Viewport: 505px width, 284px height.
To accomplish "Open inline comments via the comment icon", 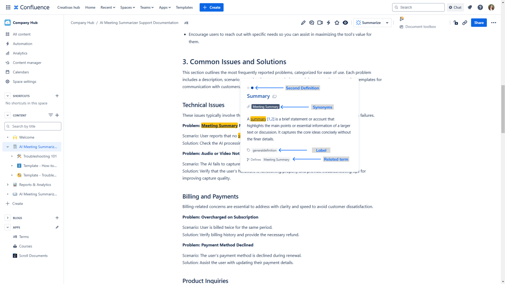I will coord(311,22).
